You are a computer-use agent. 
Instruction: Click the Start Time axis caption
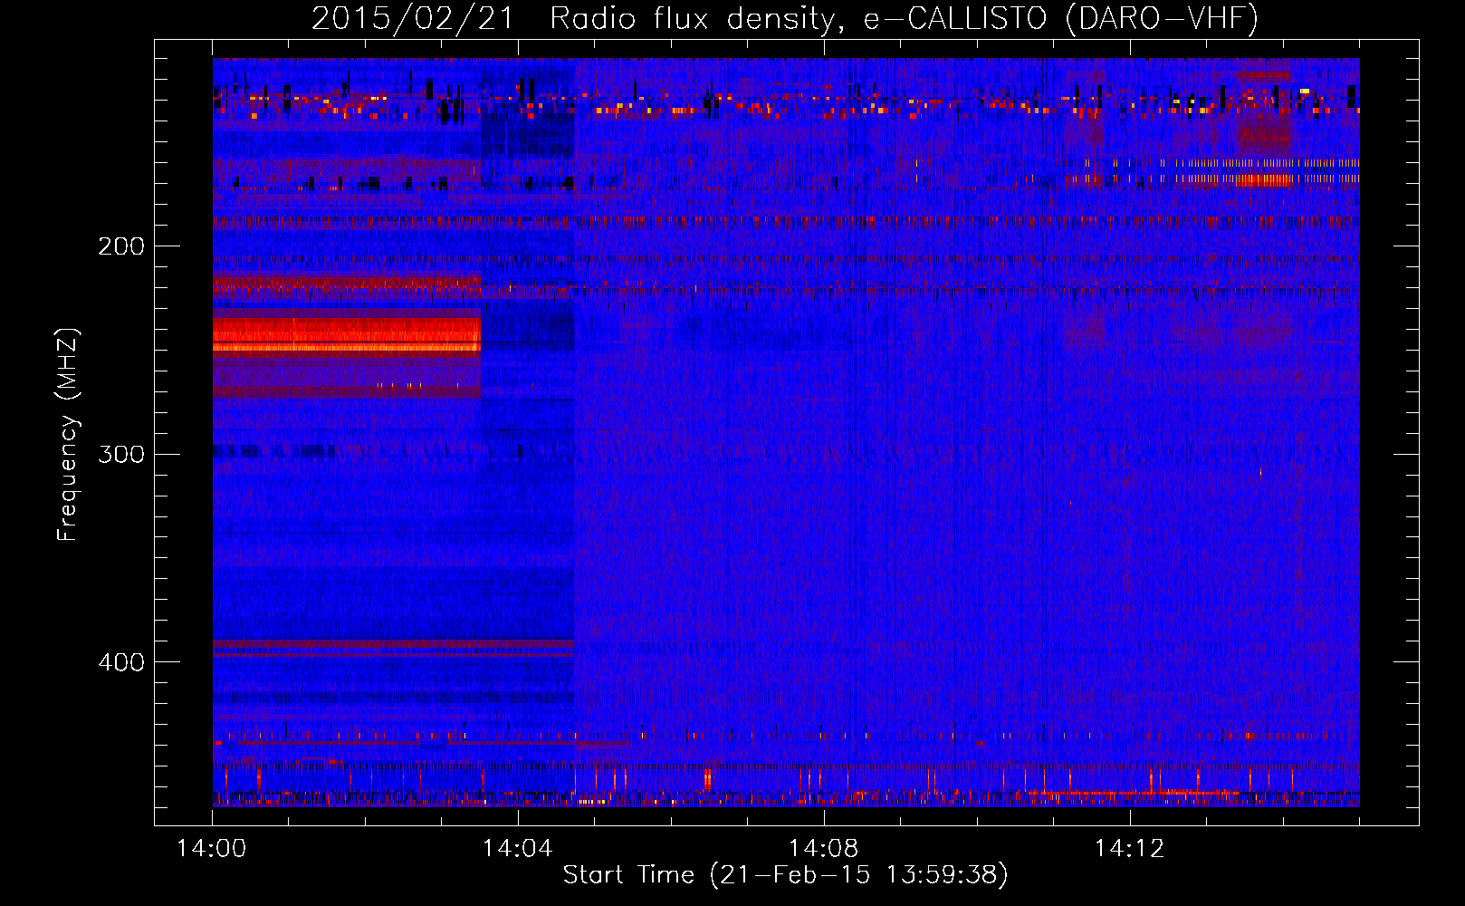[785, 875]
